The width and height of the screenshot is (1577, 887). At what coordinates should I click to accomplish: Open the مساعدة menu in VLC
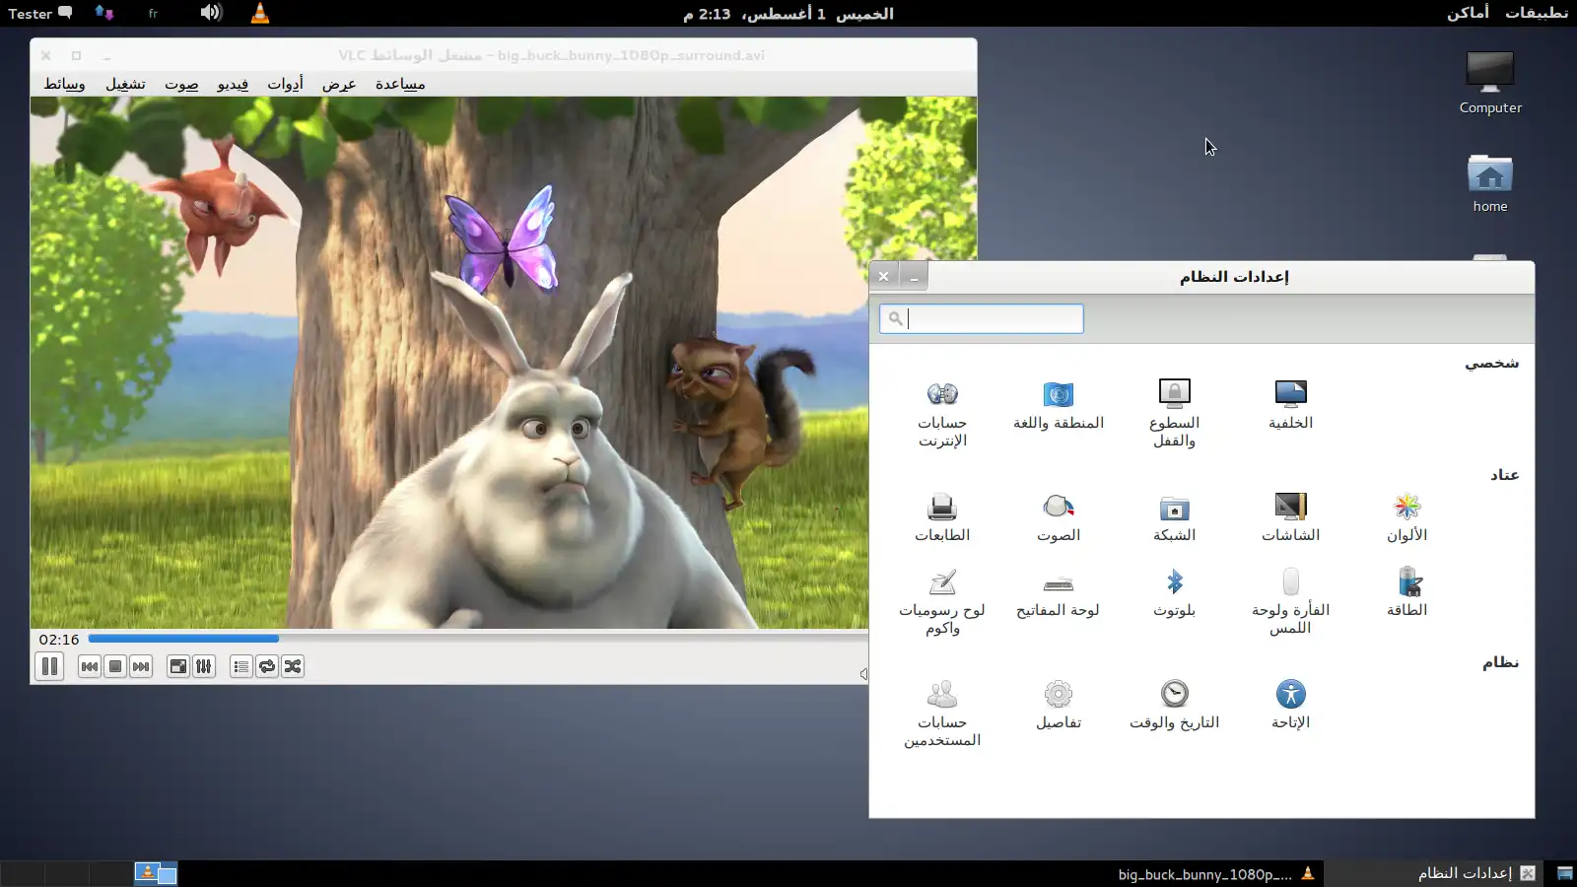[400, 84]
